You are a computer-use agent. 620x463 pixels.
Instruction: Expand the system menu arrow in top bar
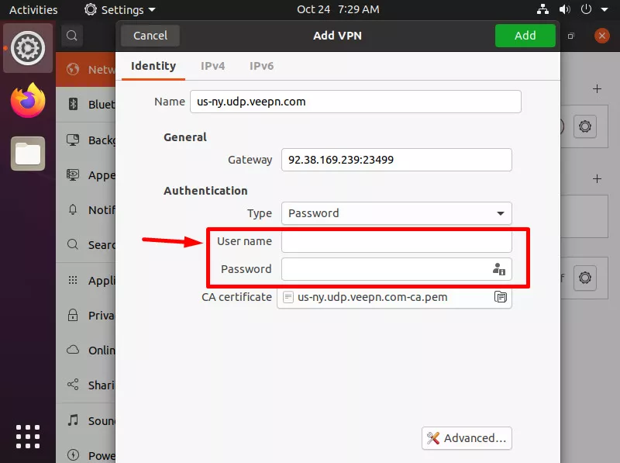pos(604,9)
